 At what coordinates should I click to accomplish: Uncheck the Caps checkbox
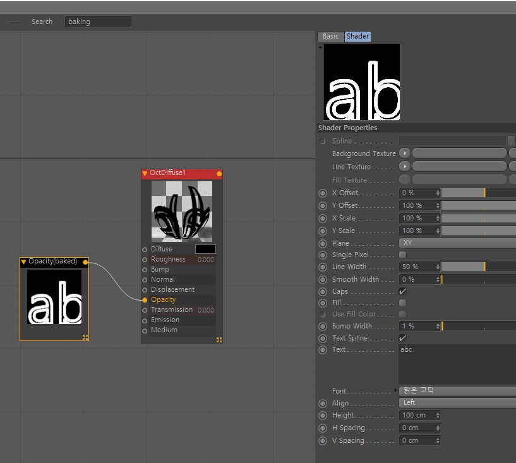pos(402,291)
